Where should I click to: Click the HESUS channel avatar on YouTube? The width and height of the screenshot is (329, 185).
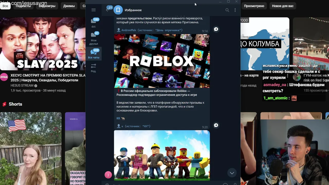4,77
